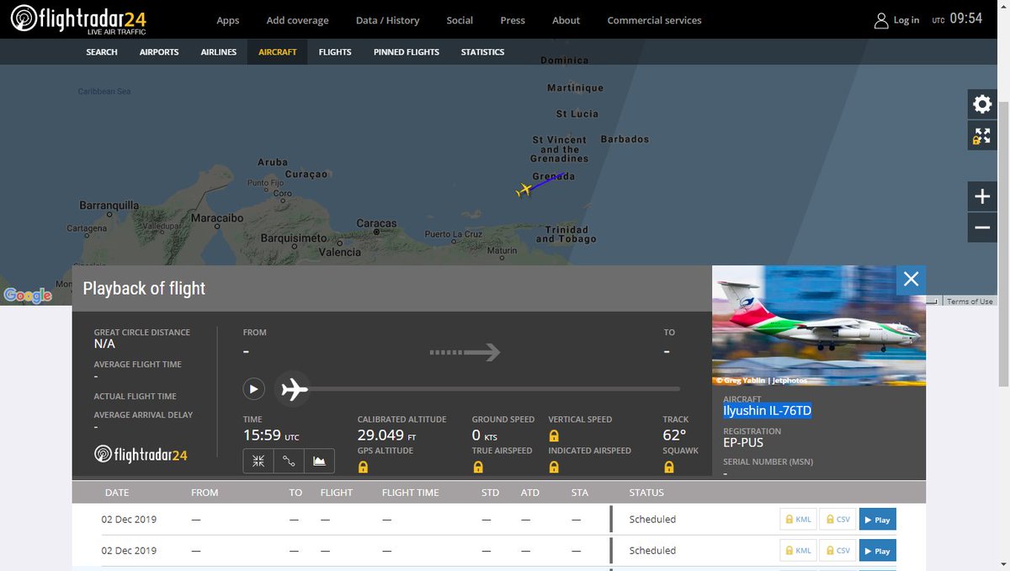Click the user account icon

pyautogui.click(x=881, y=20)
